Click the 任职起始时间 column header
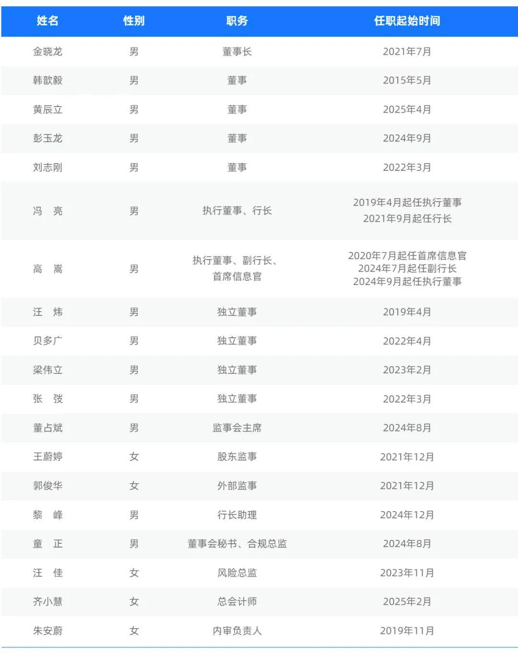Image resolution: width=518 pixels, height=657 pixels. click(x=407, y=21)
